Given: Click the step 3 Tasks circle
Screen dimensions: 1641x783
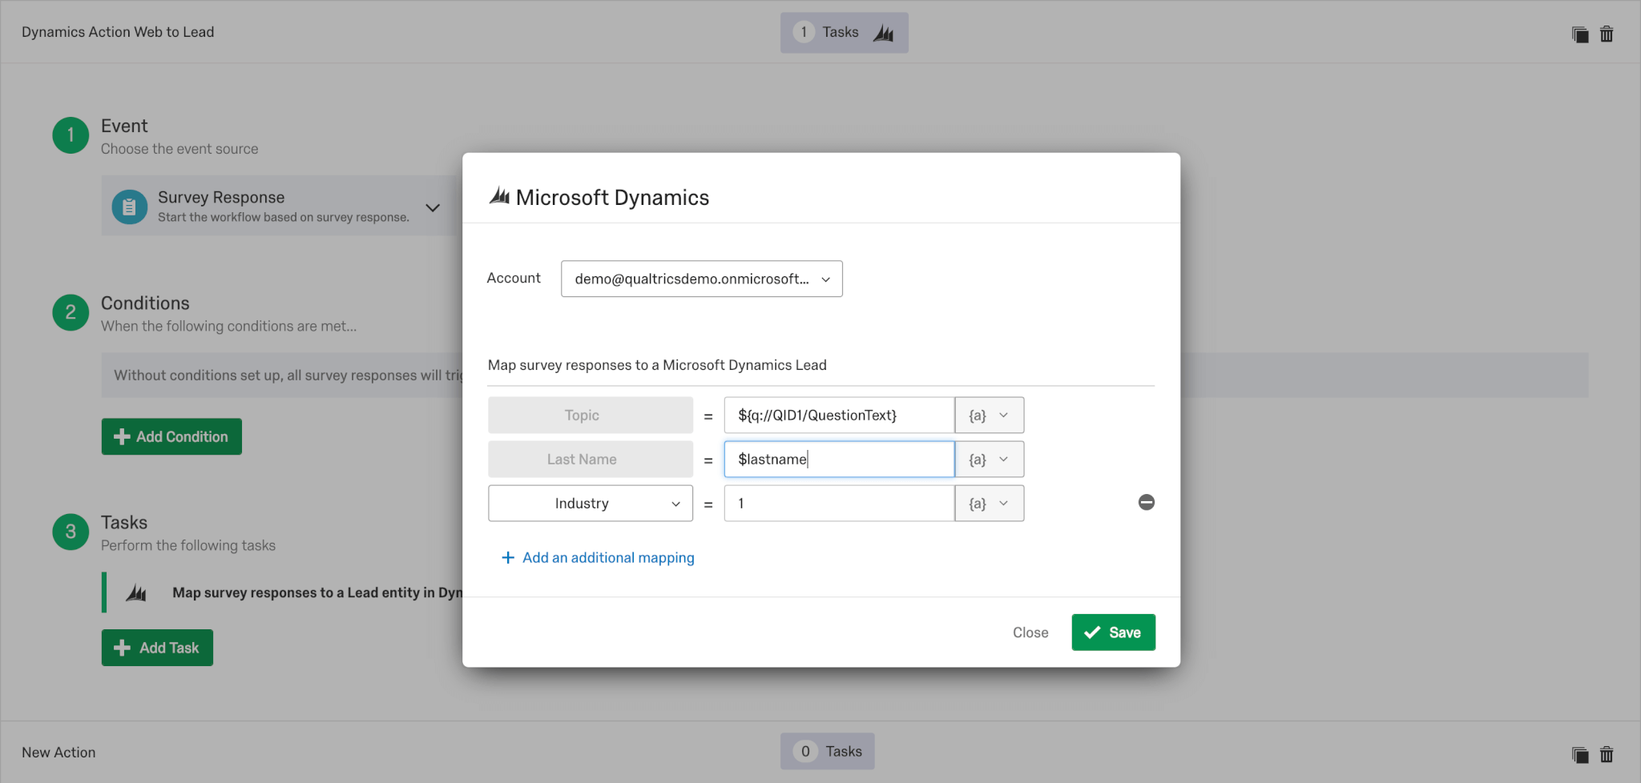Looking at the screenshot, I should click(x=71, y=532).
